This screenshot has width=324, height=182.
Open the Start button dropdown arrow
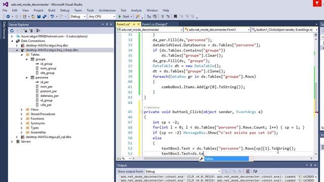(131, 17)
